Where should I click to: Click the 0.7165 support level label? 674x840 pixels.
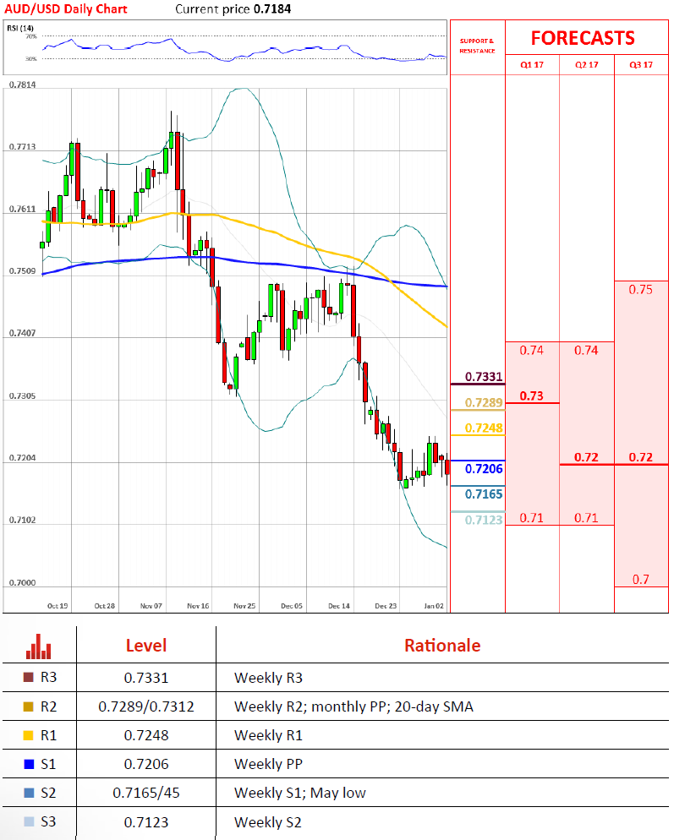coord(484,494)
